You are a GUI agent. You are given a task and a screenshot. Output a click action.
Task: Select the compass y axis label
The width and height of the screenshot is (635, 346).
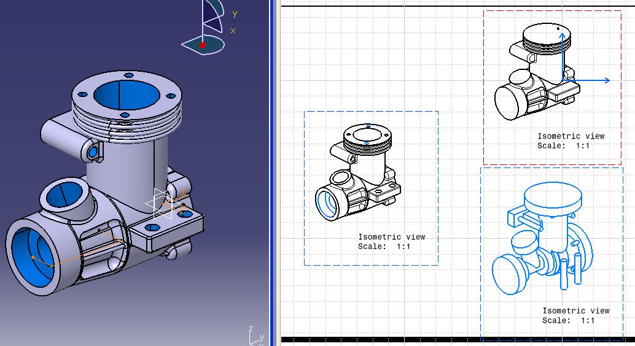[235, 13]
